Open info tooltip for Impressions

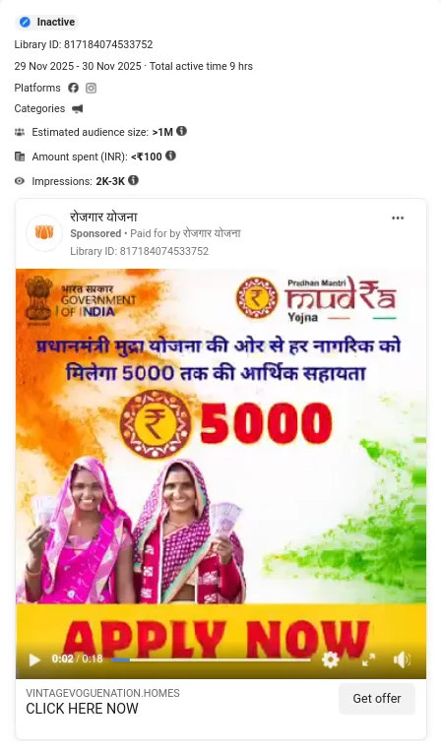coord(134,180)
